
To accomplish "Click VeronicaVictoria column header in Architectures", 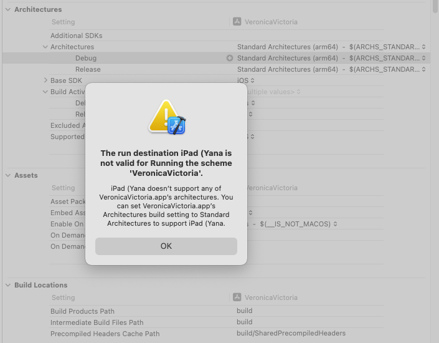I will pyautogui.click(x=271, y=22).
